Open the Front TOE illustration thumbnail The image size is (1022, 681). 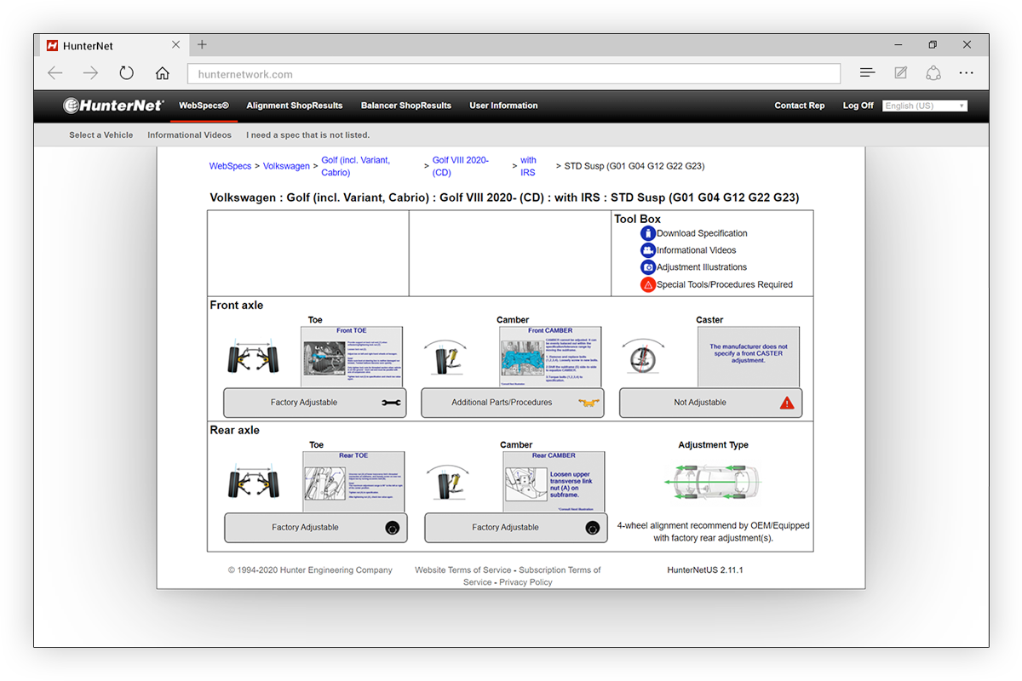click(352, 357)
